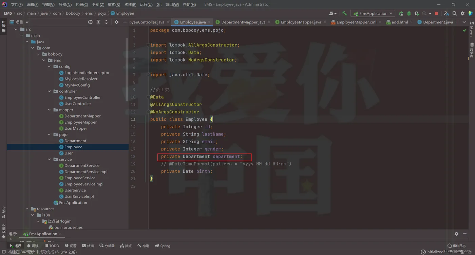Collapse all nodes in the project tree toolbar

coord(107,22)
